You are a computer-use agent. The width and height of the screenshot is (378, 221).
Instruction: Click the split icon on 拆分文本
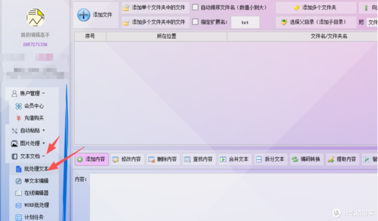coord(259,159)
